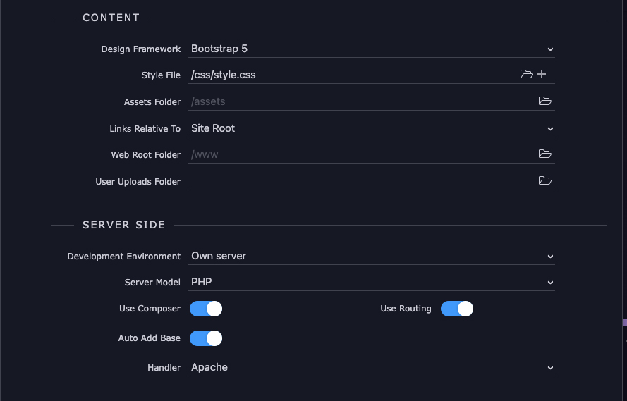Viewport: 627px width, 401px height.
Task: Add new style file with plus icon
Action: (542, 74)
